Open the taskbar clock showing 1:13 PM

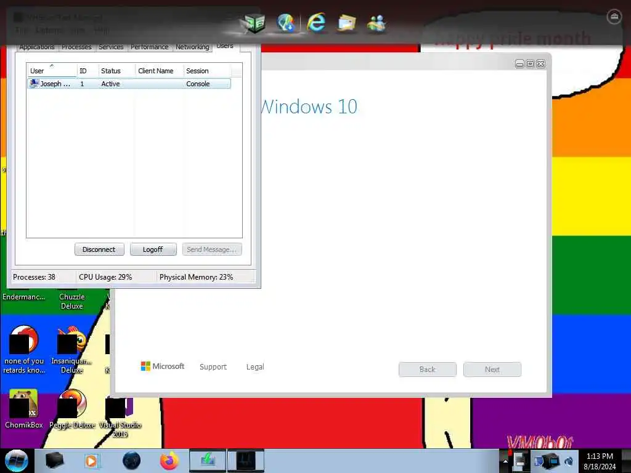(600, 461)
